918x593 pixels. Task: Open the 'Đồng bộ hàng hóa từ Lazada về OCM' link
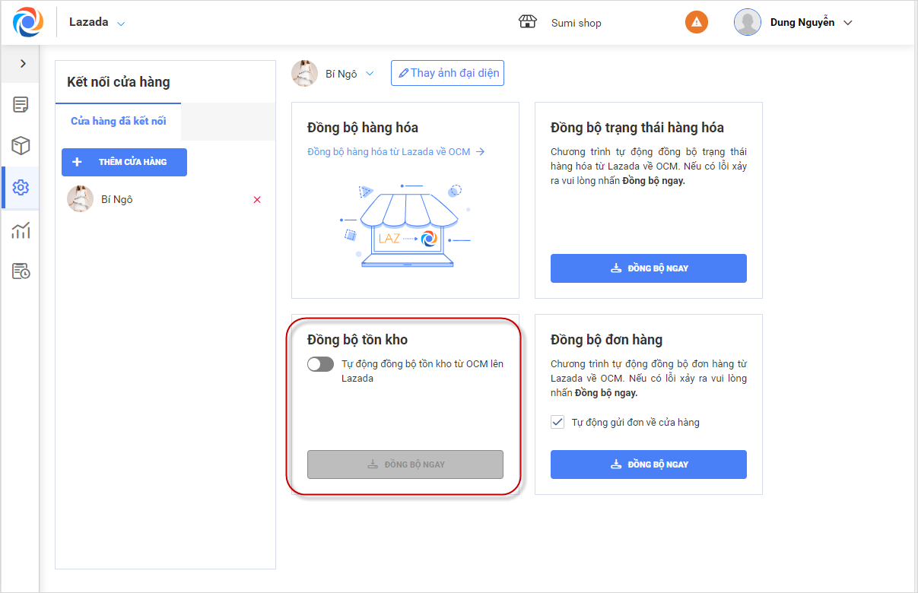pos(395,151)
